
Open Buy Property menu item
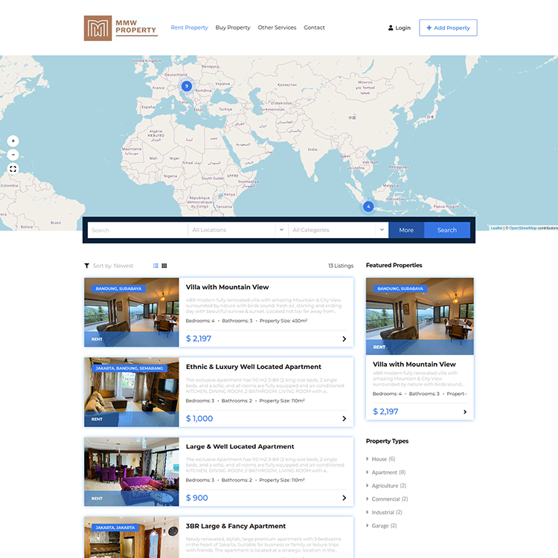233,28
